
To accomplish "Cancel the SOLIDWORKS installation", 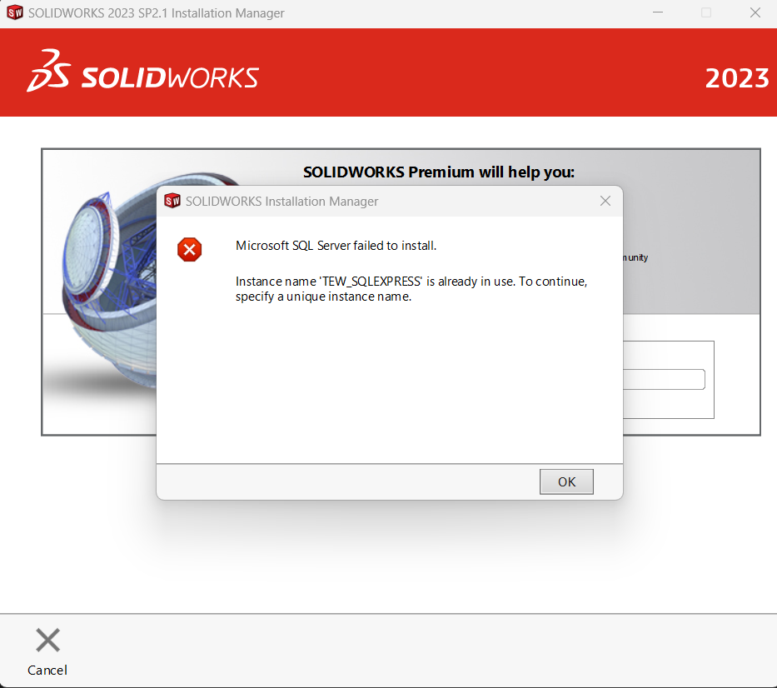I will pyautogui.click(x=47, y=651).
